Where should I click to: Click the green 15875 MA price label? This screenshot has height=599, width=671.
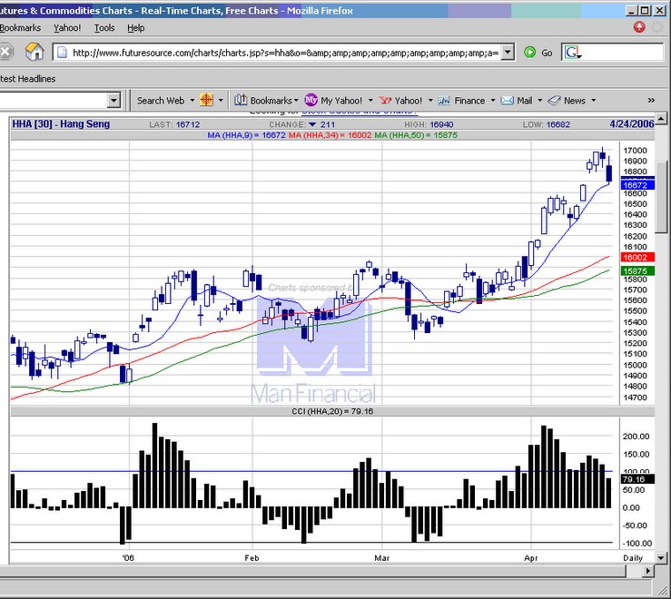[x=636, y=270]
